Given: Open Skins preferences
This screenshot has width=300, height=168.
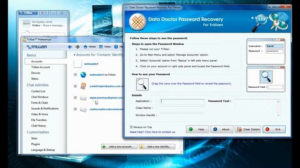Looking at the screenshot, I should coord(34,138).
